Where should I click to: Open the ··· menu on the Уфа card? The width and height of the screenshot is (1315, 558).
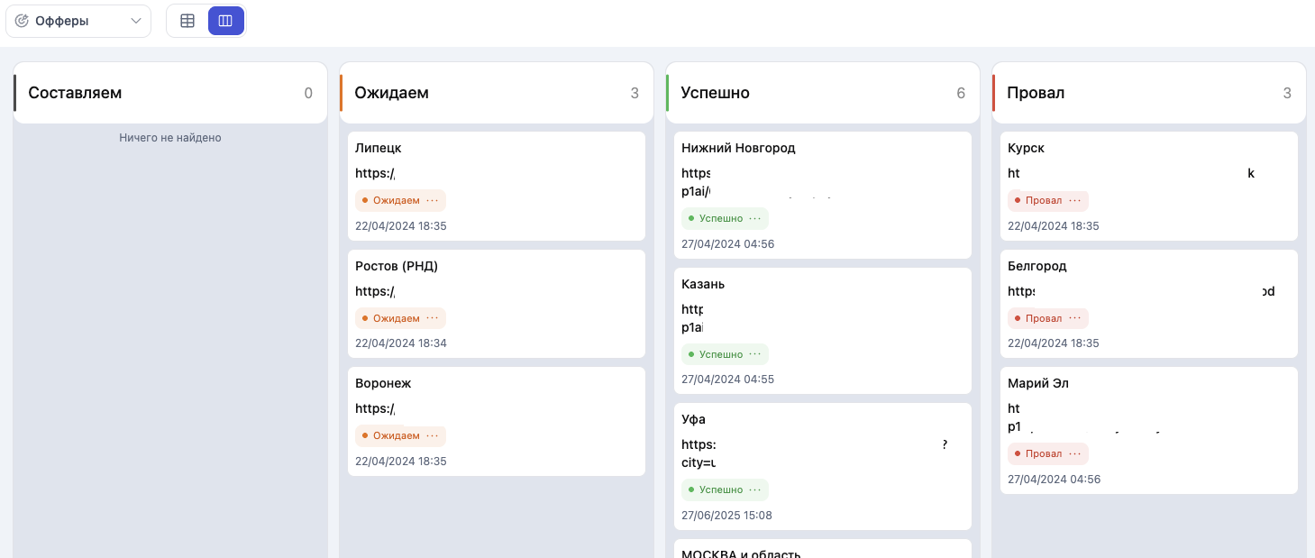(755, 489)
